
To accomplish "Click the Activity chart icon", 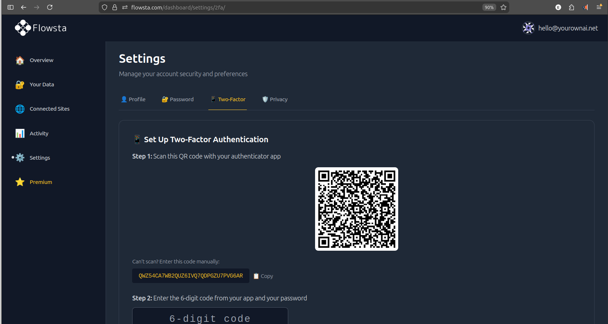I will point(20,134).
